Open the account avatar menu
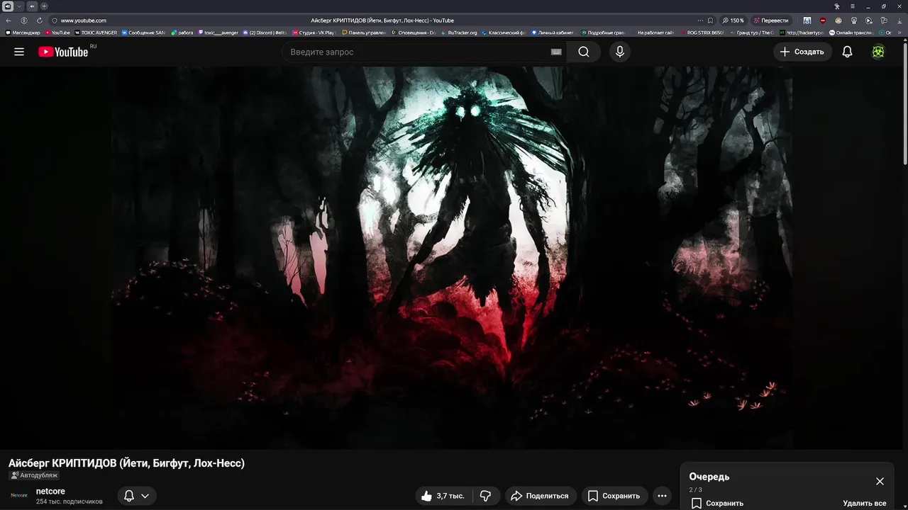The width and height of the screenshot is (908, 510). coord(878,52)
